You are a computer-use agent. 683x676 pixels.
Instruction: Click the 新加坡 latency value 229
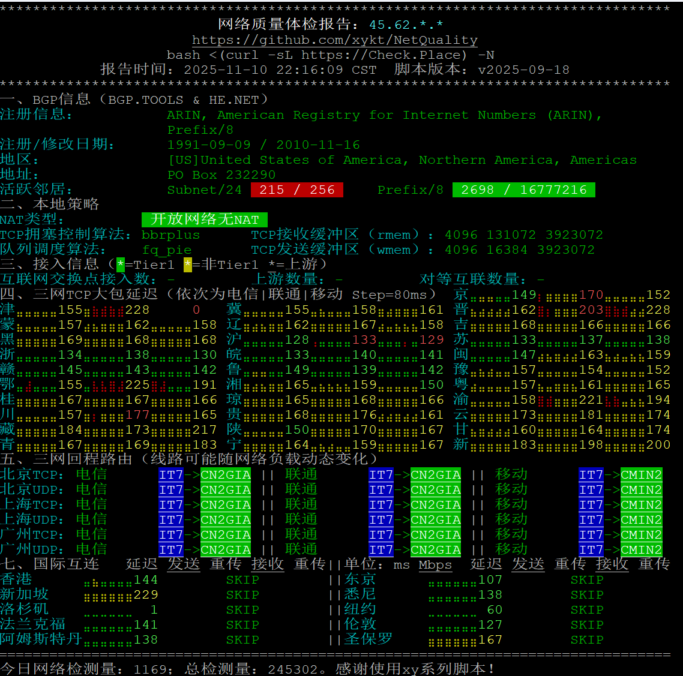click(146, 595)
